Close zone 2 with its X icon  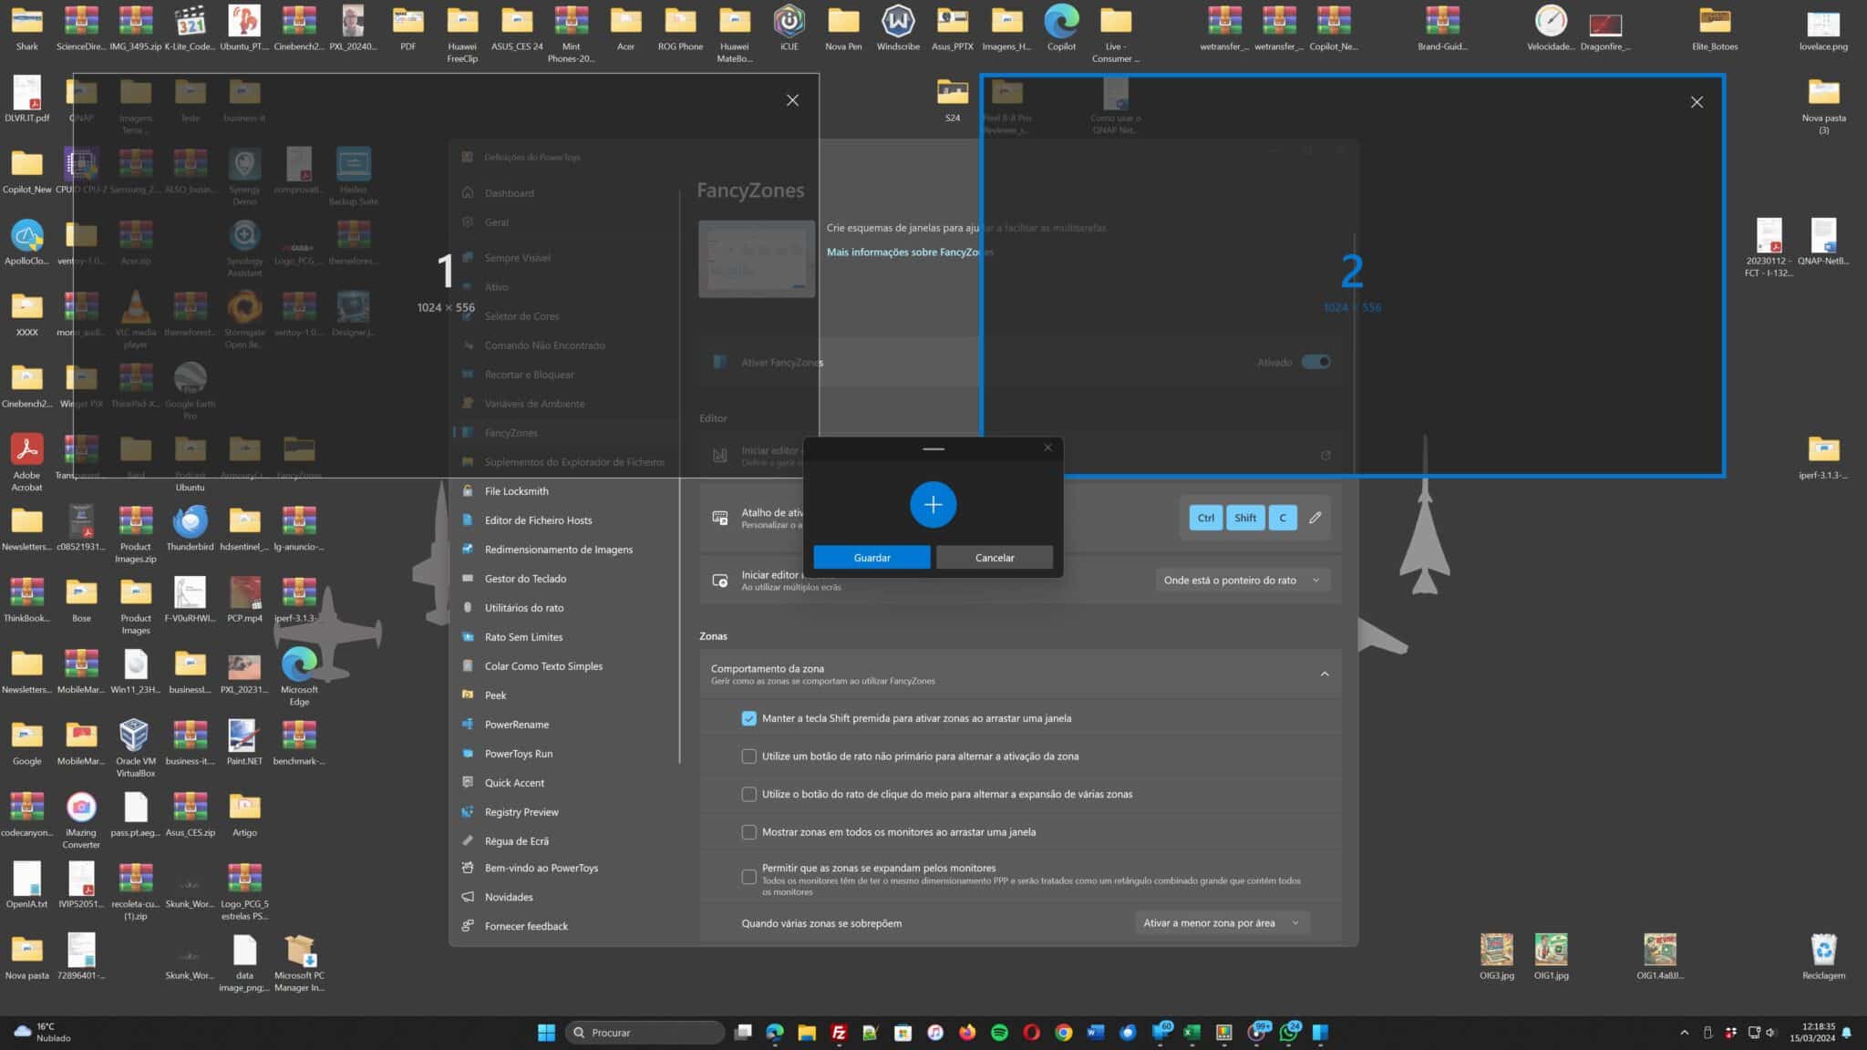tap(1696, 102)
